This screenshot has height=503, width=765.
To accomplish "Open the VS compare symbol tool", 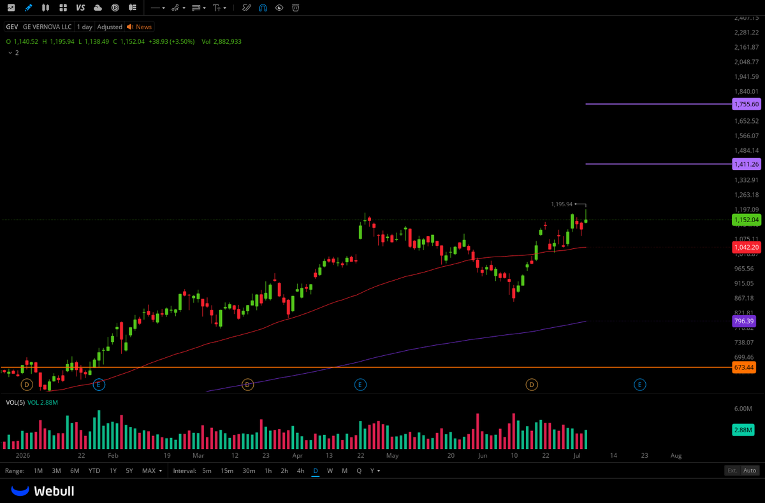I will point(80,8).
